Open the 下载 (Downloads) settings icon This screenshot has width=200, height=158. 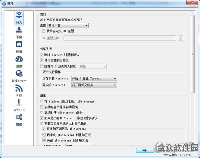19,30
